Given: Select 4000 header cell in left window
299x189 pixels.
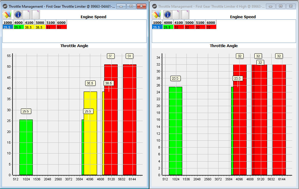Looking at the screenshot, I should pyautogui.click(x=19, y=22).
